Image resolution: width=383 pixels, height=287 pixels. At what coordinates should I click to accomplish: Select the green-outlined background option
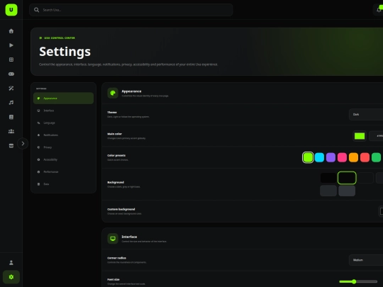347,178
